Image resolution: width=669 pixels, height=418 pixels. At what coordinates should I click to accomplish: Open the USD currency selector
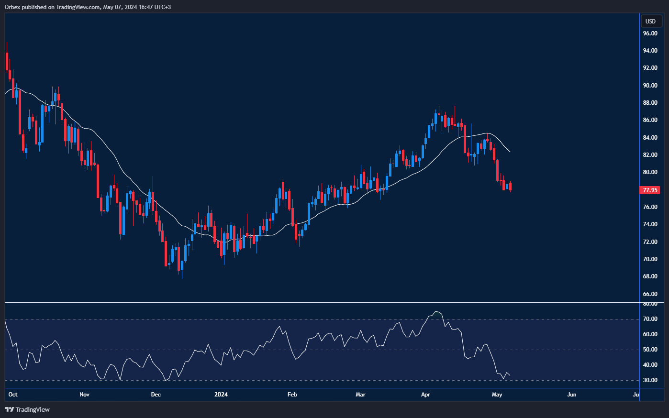pyautogui.click(x=650, y=22)
